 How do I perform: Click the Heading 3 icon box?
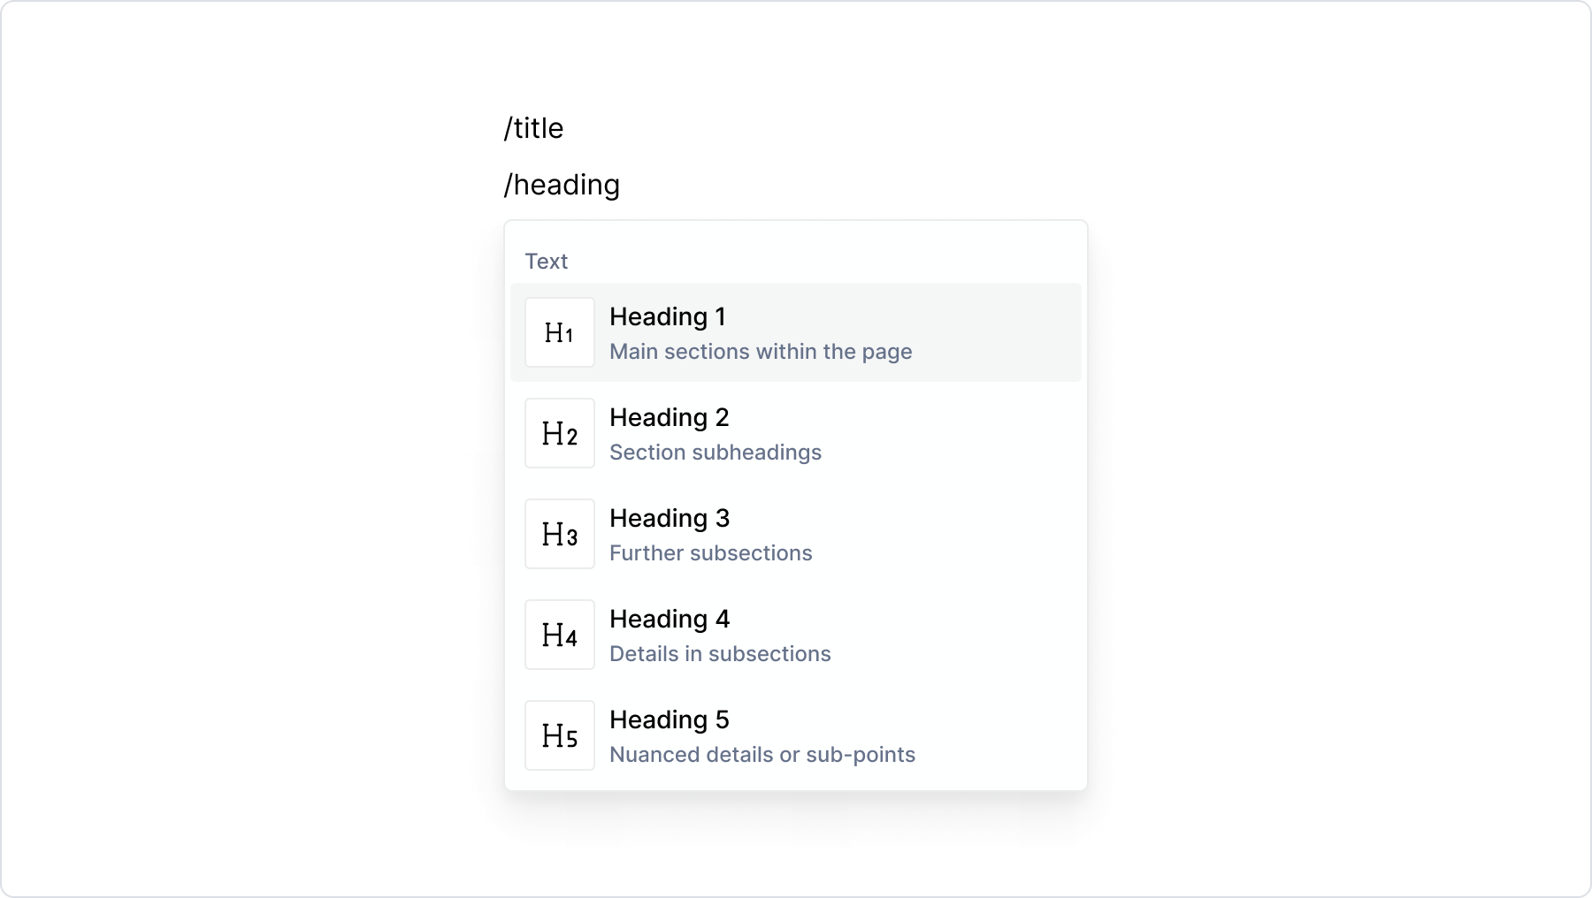[x=559, y=533]
